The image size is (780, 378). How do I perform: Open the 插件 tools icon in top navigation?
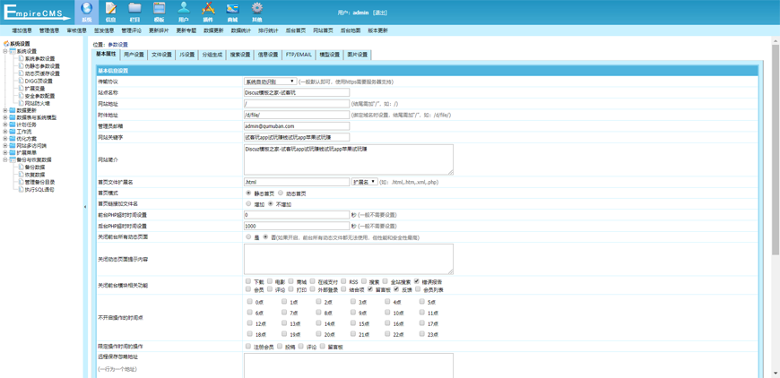click(208, 8)
